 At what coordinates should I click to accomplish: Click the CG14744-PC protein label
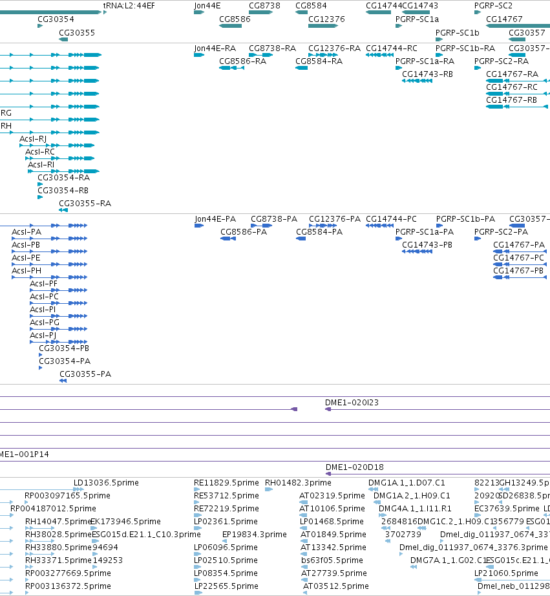pos(392,219)
